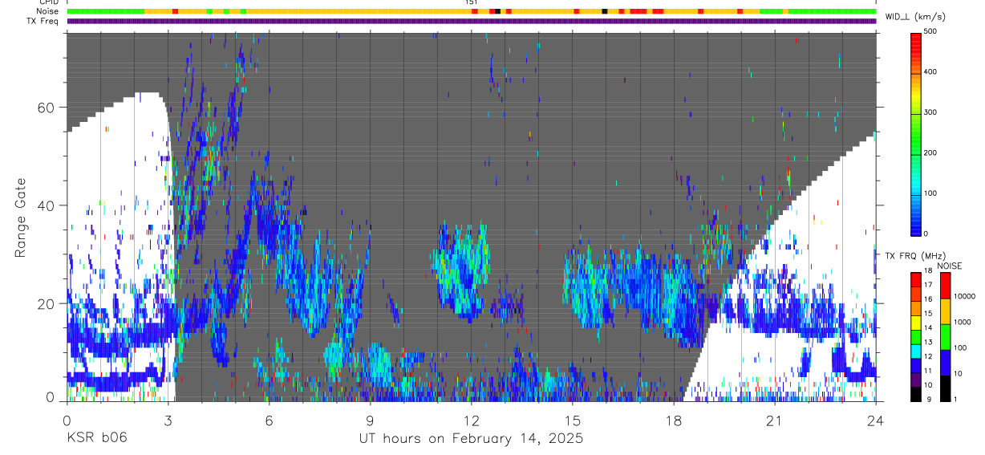Click the green segment of the NOISE legend

point(945,337)
